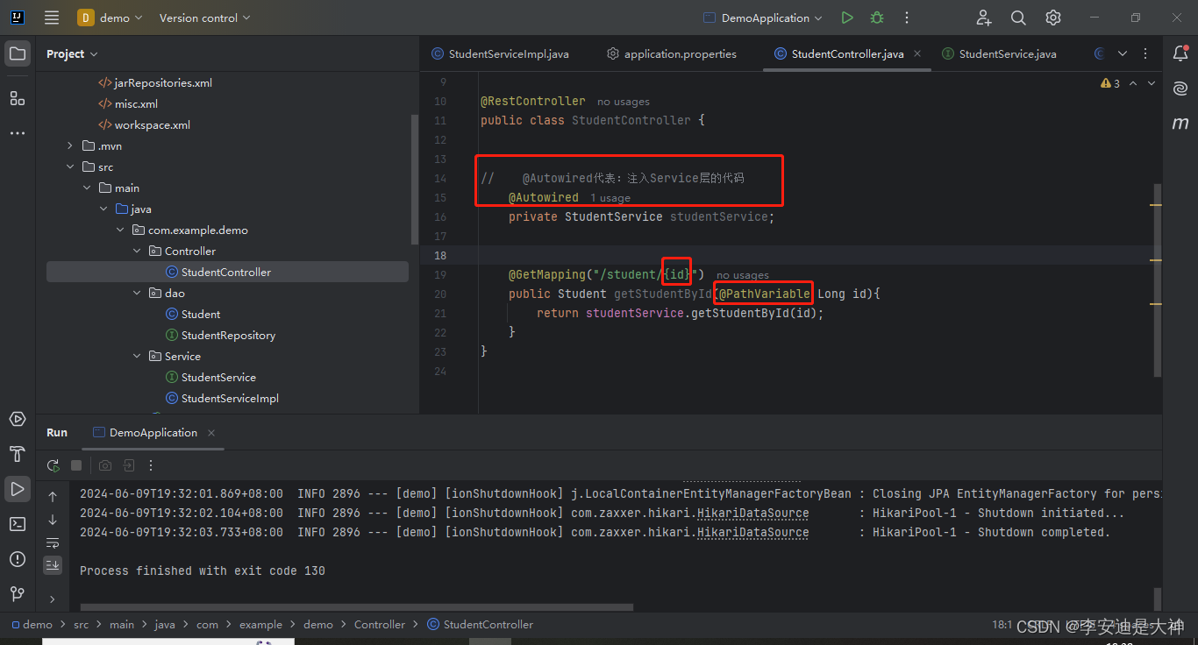1198x645 pixels.
Task: Debug DemoApplication with the bug icon
Action: [x=877, y=18]
